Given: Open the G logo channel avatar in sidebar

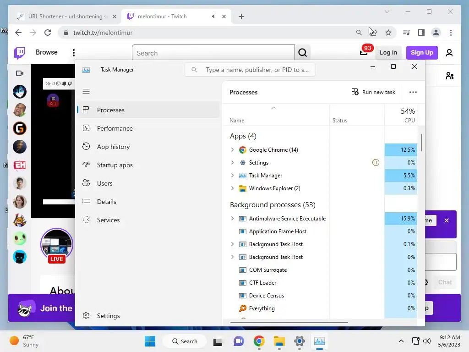Looking at the screenshot, I should (x=20, y=128).
